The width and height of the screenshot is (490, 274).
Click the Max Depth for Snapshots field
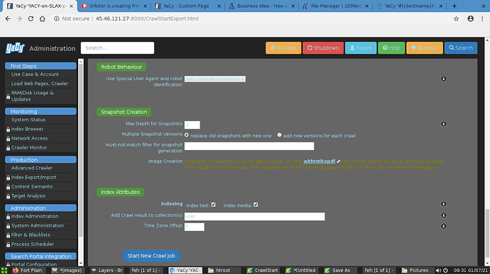192,125
